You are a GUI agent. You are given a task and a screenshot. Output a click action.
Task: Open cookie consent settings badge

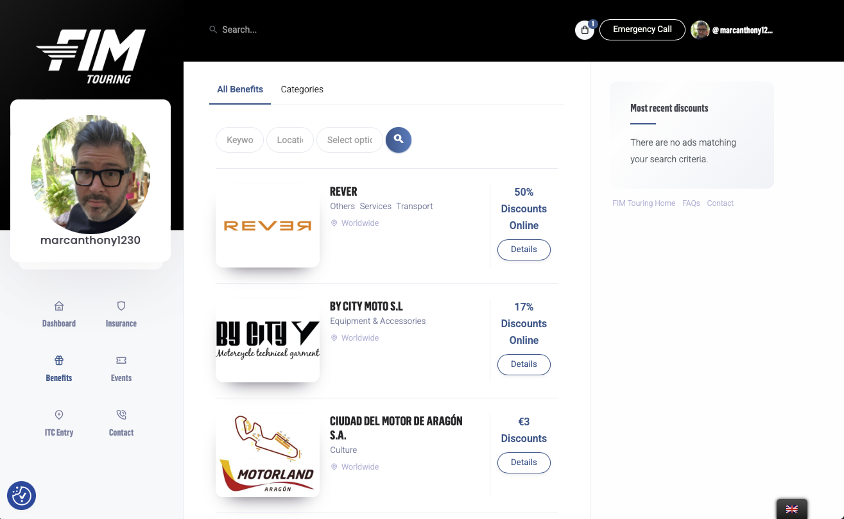21,495
